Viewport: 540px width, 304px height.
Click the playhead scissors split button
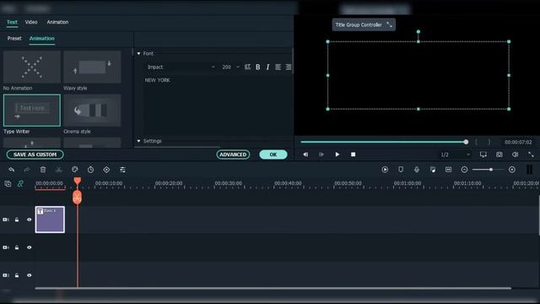coord(77,198)
